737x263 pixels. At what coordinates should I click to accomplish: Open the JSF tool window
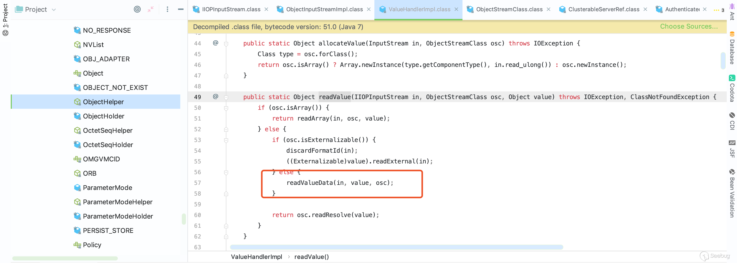click(732, 149)
